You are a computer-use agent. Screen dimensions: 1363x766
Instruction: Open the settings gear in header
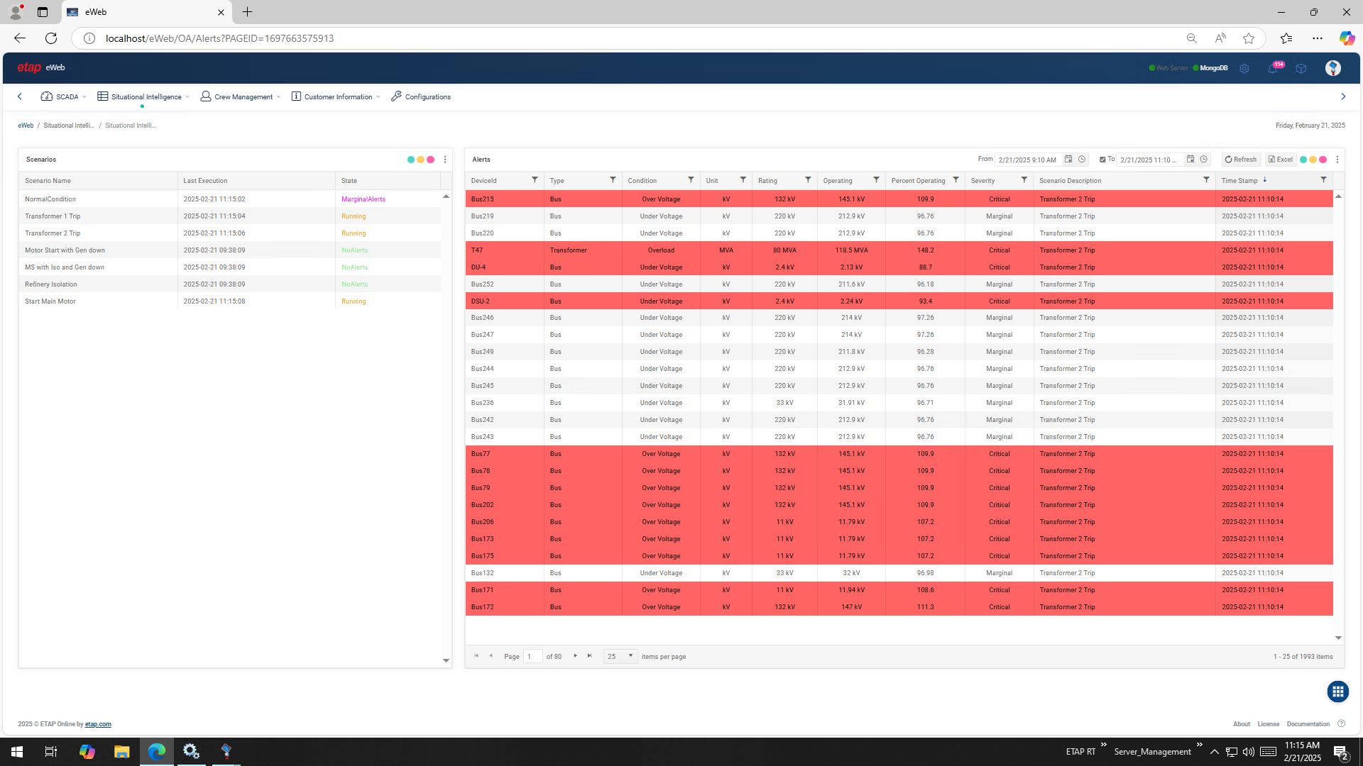tap(1244, 69)
